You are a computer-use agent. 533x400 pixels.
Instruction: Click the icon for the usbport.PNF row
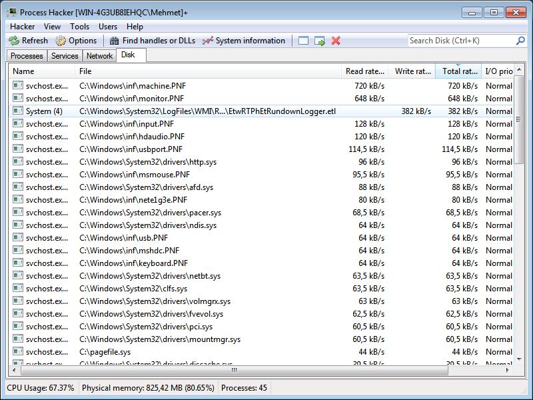(x=18, y=149)
